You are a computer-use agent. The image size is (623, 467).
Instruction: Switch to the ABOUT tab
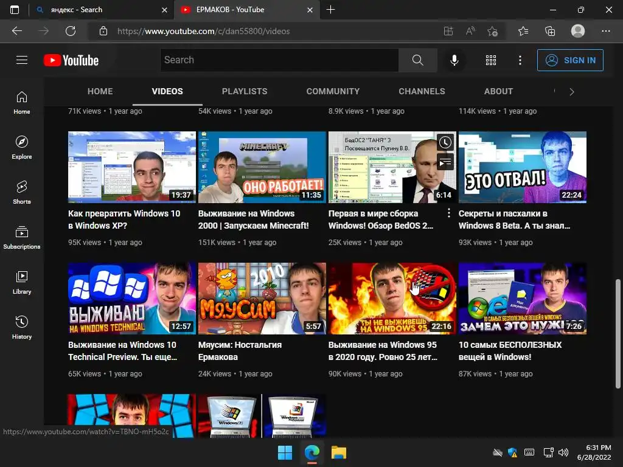click(498, 91)
